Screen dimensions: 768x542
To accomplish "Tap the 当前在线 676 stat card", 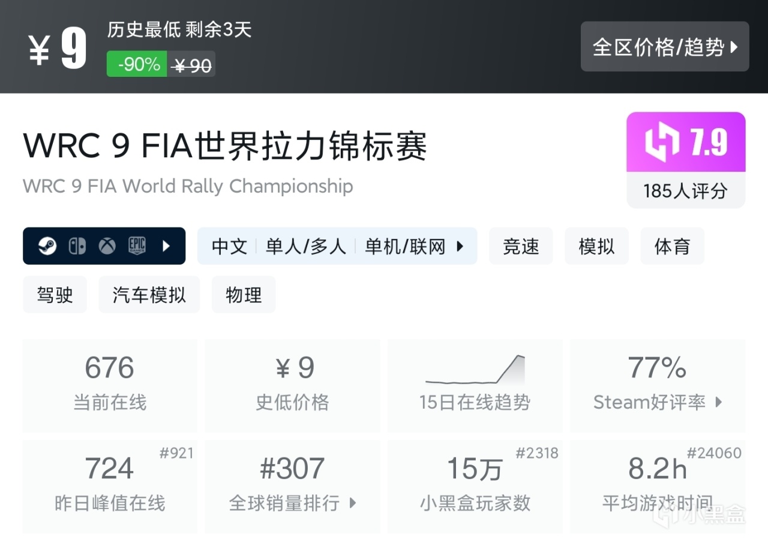I will point(110,385).
